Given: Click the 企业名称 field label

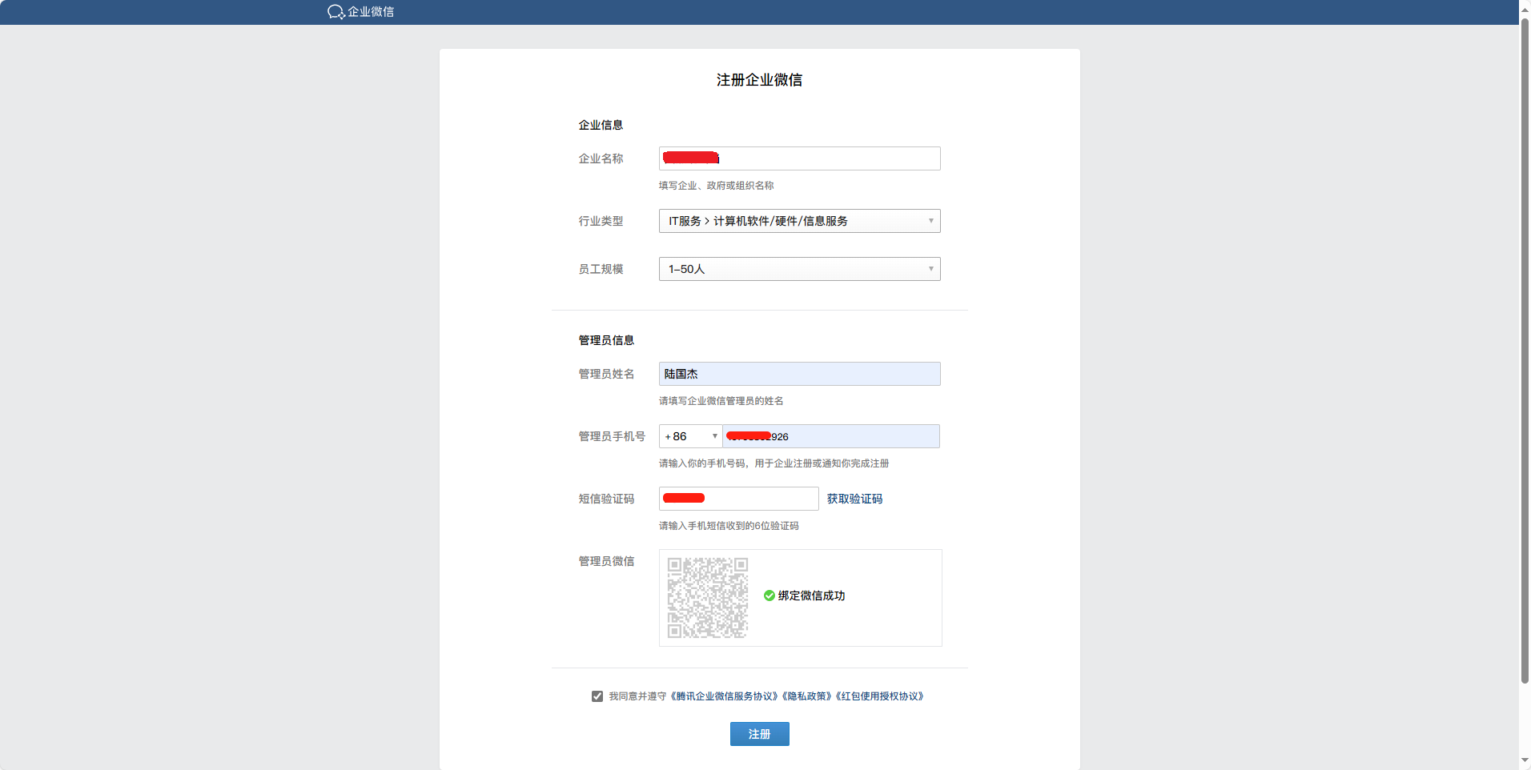Looking at the screenshot, I should (x=601, y=158).
